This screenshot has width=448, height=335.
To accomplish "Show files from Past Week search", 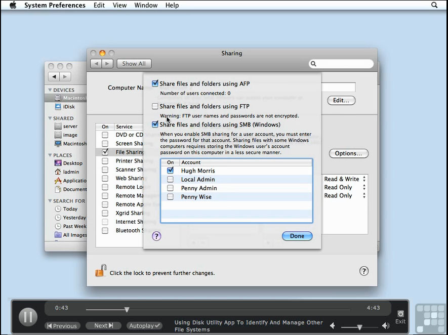I will pos(70,226).
